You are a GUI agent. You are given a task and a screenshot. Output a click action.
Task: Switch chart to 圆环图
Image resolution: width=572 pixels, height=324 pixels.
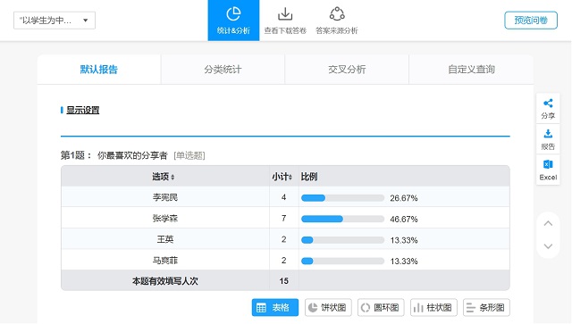381,308
